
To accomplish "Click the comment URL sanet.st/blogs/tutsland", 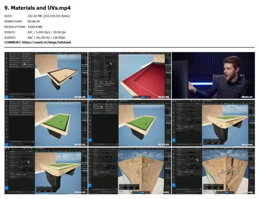I will tap(47, 42).
